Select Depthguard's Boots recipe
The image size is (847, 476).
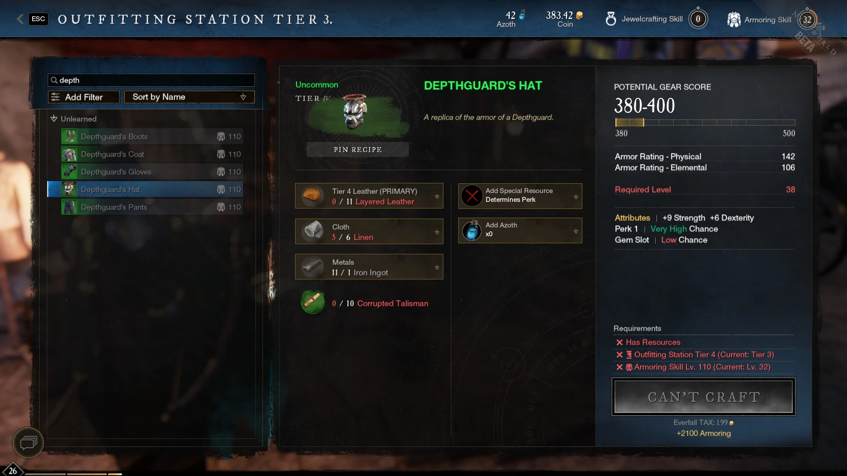[x=152, y=137]
